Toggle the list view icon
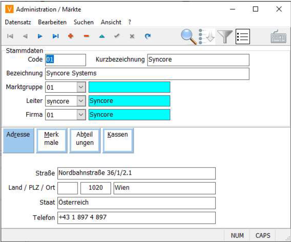This screenshot has height=242, width=291. click(242, 37)
